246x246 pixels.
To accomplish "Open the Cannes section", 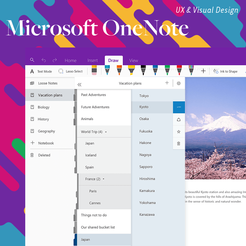I will point(105,203).
